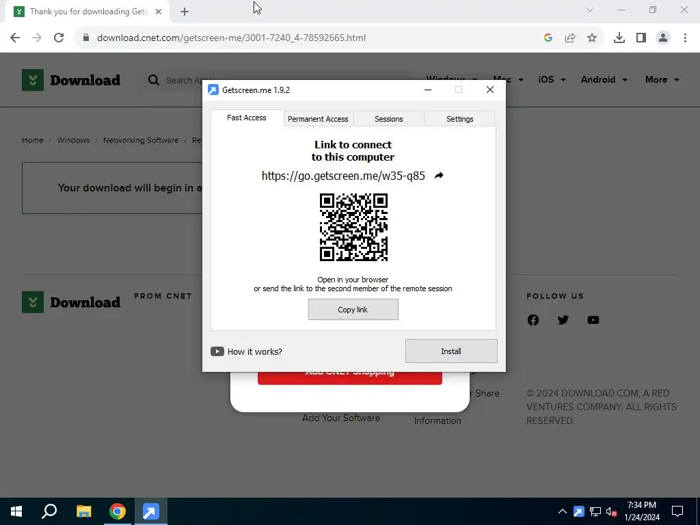Expand the Mac dropdown in CNET header

(x=508, y=79)
